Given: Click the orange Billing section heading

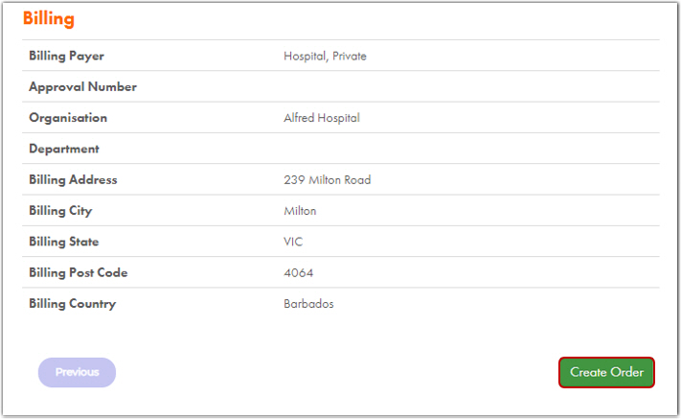Looking at the screenshot, I should coord(49,19).
